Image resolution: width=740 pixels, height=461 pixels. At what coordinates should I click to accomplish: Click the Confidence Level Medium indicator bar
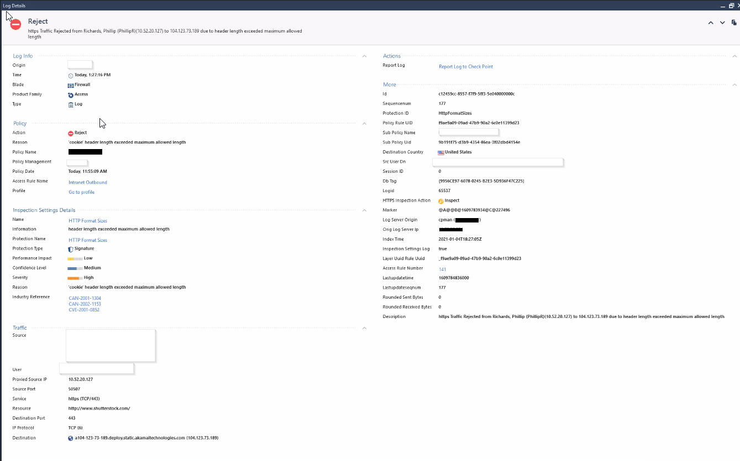click(75, 268)
